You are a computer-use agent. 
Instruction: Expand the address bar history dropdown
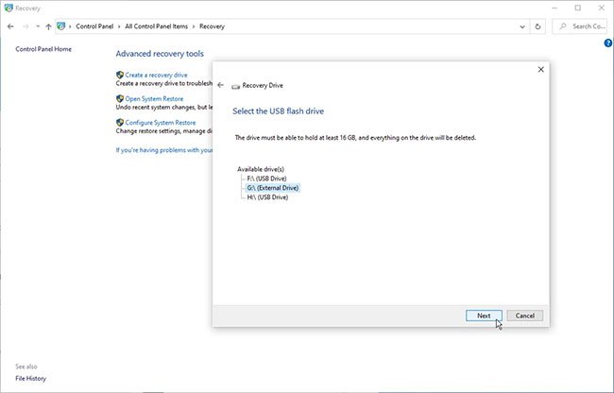522,26
